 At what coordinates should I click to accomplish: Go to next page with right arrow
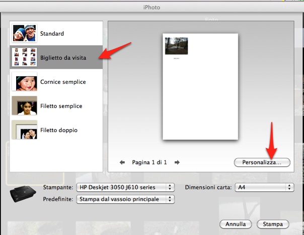(x=177, y=162)
